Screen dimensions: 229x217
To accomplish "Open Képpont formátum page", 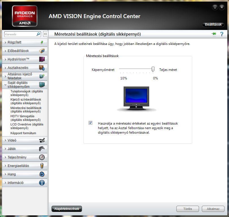I will point(23,133).
